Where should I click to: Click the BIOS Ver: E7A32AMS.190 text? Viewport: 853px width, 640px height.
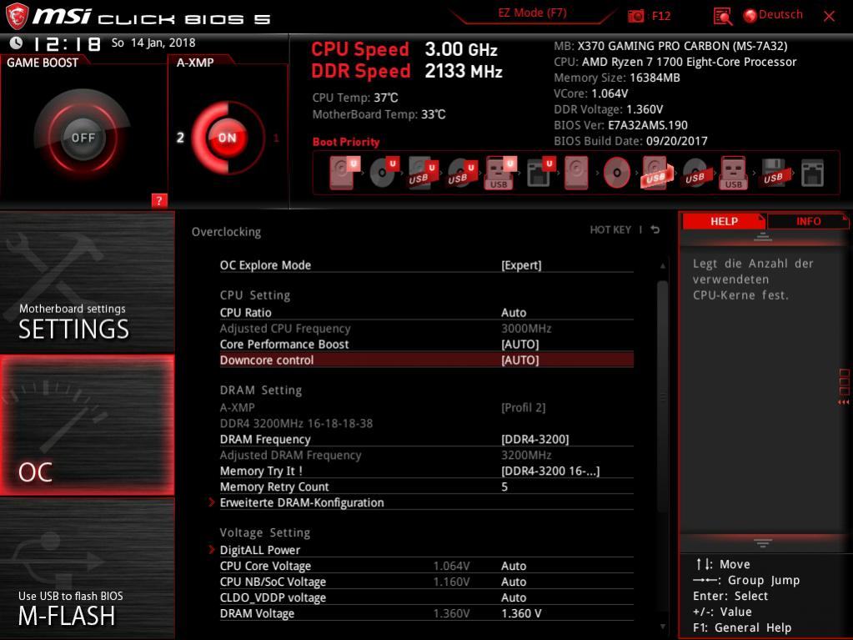620,125
